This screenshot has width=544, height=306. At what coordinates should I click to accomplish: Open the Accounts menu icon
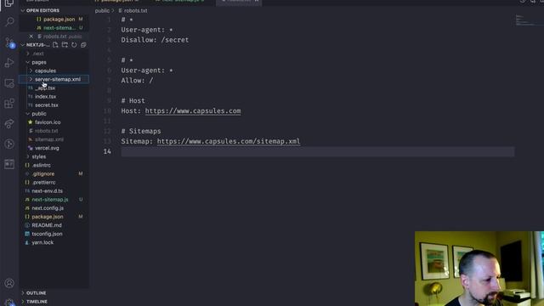click(9, 283)
